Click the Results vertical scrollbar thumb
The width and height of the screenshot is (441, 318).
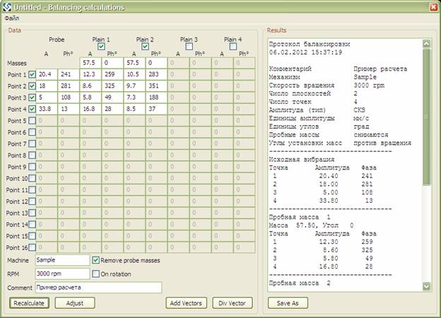[x=426, y=117]
